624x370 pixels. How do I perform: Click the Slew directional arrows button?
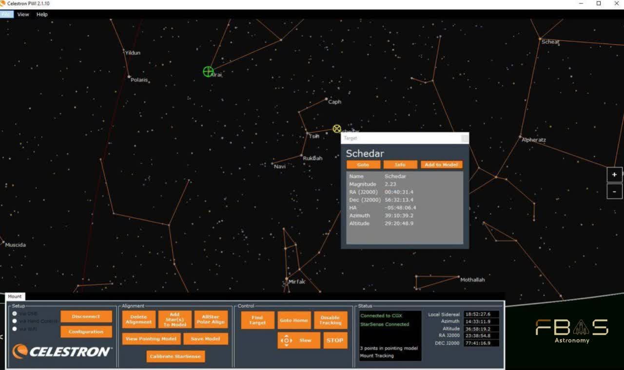tap(299, 340)
